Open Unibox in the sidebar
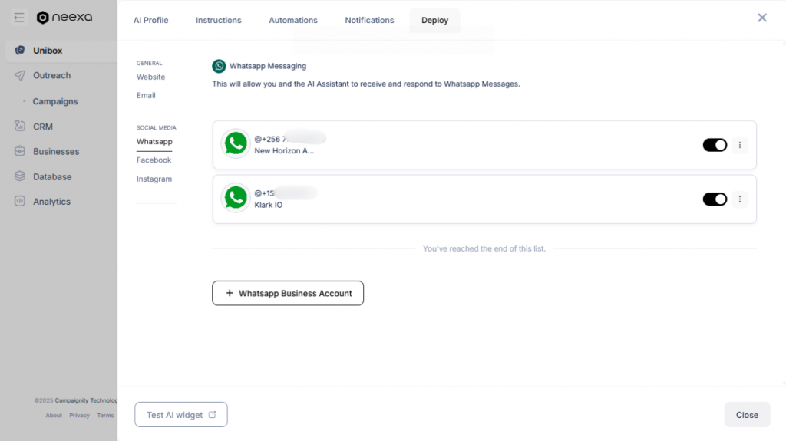The image size is (786, 441). point(61,51)
